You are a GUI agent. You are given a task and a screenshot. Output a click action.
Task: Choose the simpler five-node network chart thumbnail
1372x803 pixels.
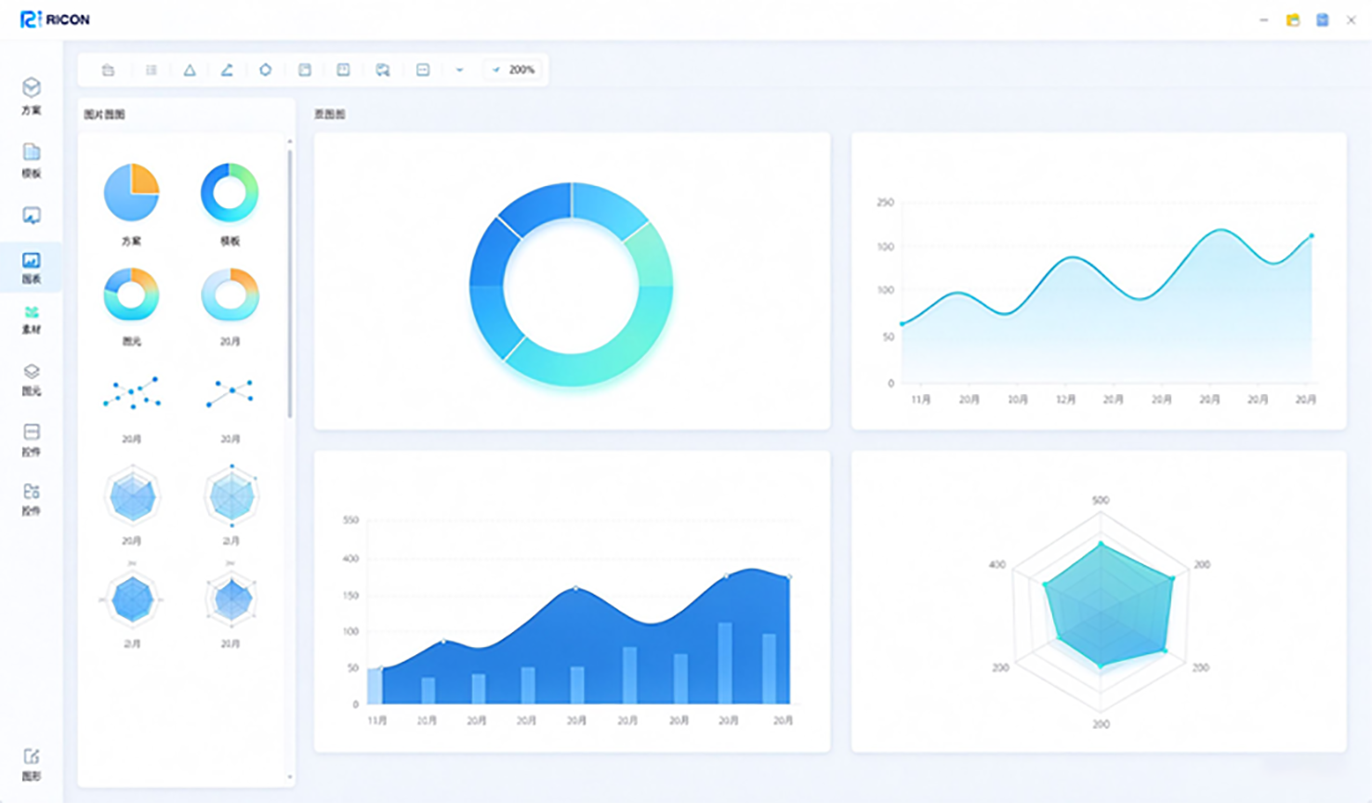(x=230, y=393)
